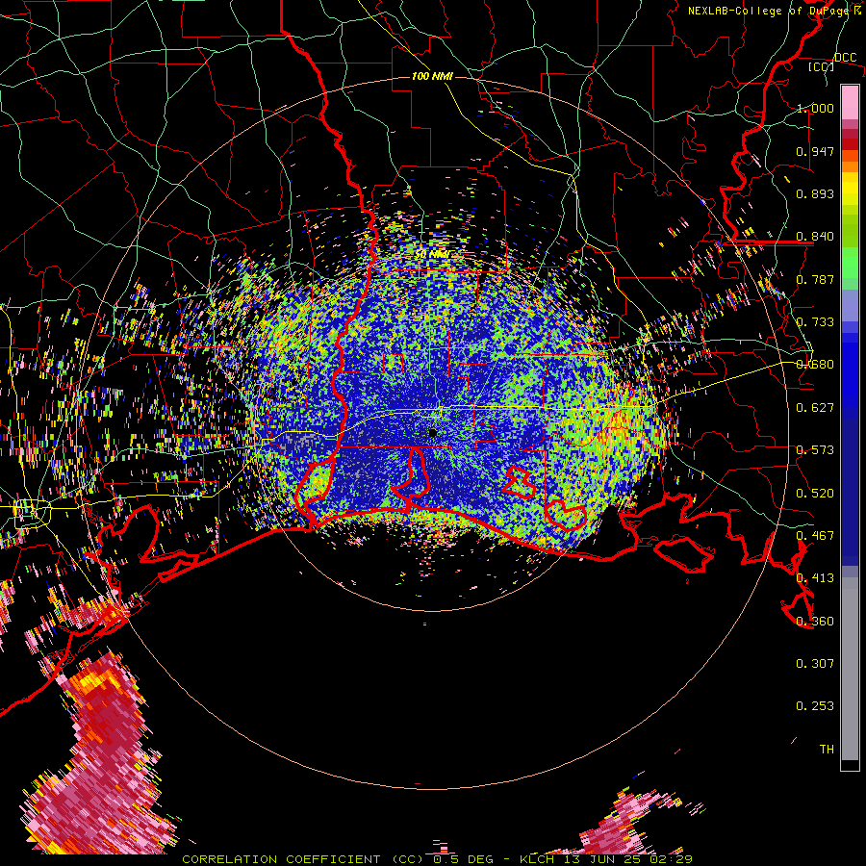This screenshot has height=866, width=866.
Task: Click the Correlation Coefficient caption at the bottom
Action: tap(437, 859)
